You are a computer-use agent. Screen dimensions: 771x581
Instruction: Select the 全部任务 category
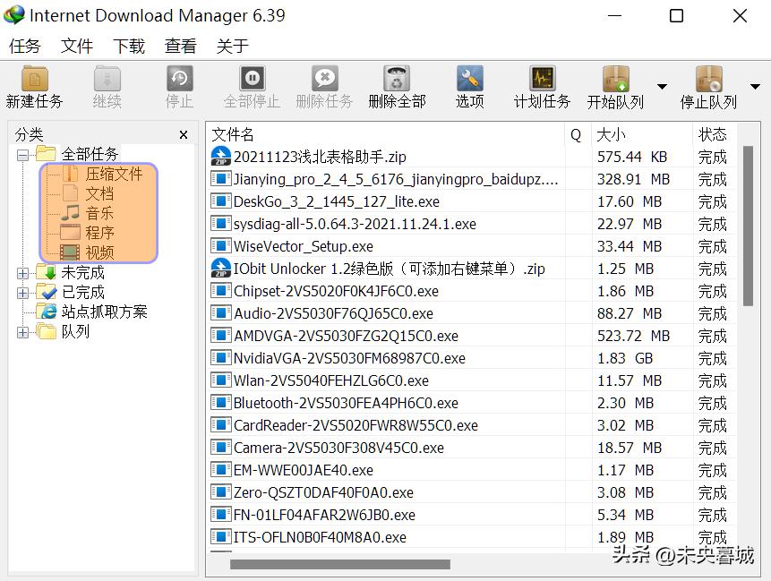90,154
